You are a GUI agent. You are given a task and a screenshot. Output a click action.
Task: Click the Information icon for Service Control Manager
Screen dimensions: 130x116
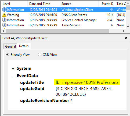point(4,20)
